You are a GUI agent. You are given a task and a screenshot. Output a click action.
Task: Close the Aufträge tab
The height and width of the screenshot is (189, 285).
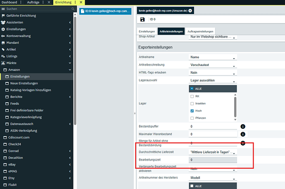click(x=49, y=2)
